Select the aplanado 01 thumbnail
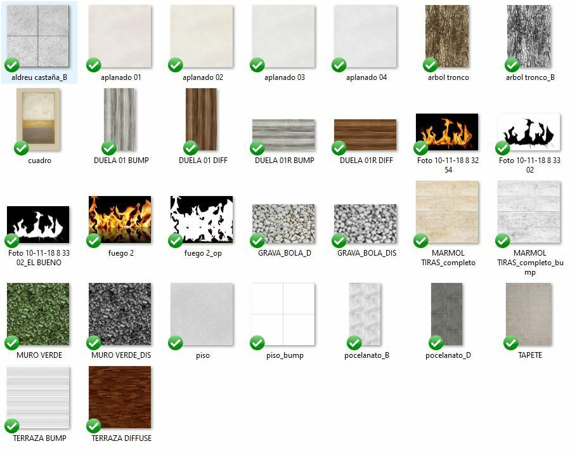 120,36
